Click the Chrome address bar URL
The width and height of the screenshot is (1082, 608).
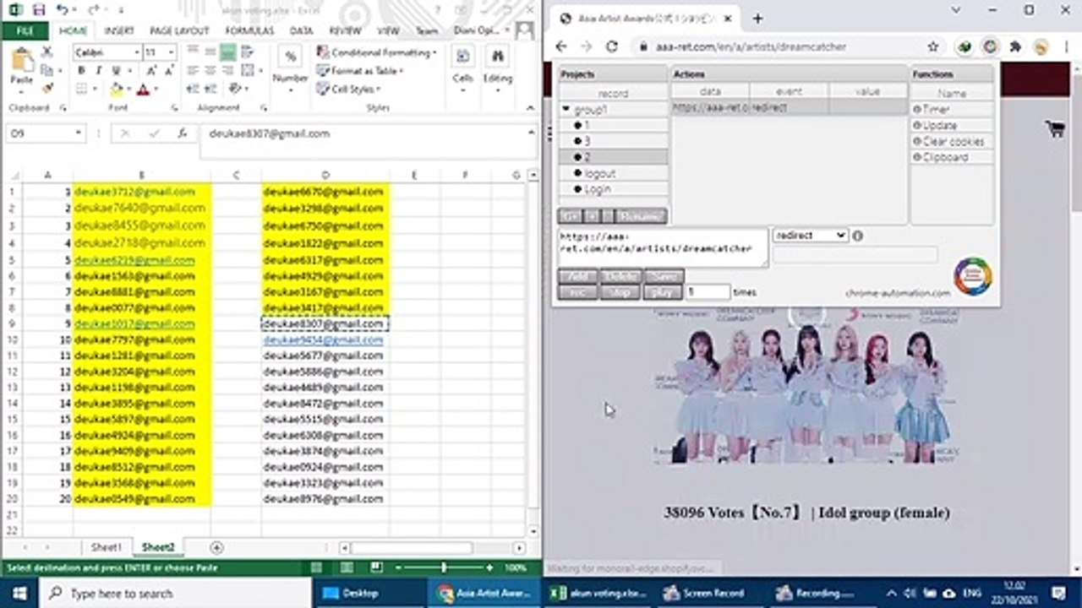751,46
